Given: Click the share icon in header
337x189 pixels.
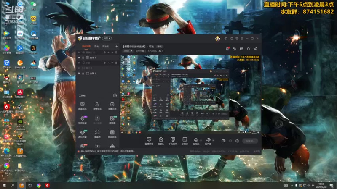Looking at the screenshot, I should click(255, 49).
